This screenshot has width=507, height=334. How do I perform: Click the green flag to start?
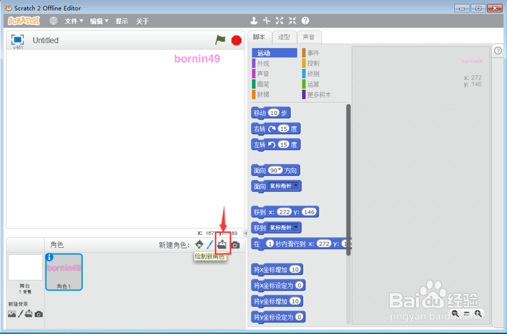[220, 40]
